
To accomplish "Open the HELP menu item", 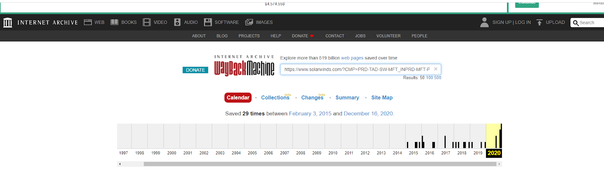I will click(276, 36).
